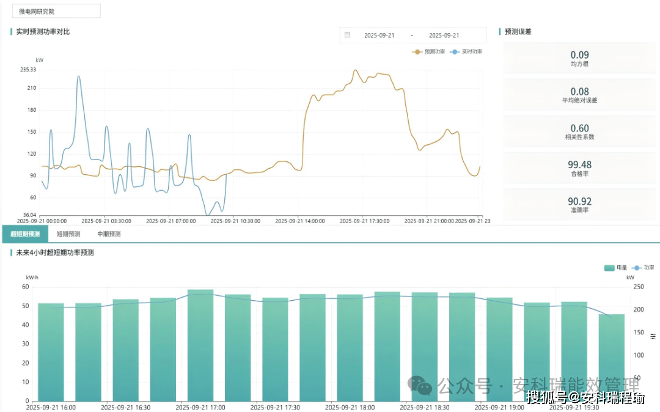Screen dimensions: 660x412
Task: Click the 相关性系数 0.60 card
Action: [579, 131]
